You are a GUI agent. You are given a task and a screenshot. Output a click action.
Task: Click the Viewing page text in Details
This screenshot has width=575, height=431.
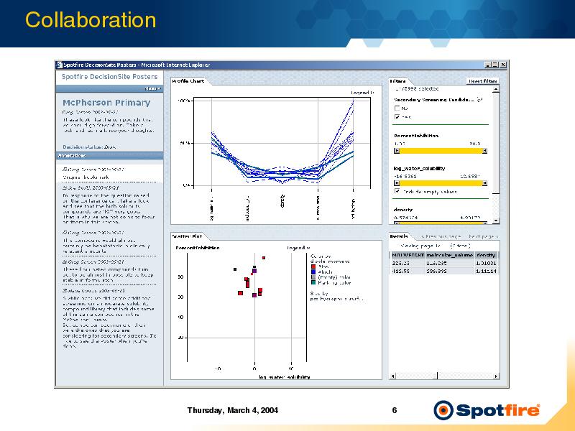[435, 246]
